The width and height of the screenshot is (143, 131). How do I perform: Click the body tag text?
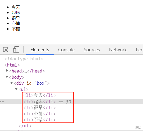click(17, 77)
